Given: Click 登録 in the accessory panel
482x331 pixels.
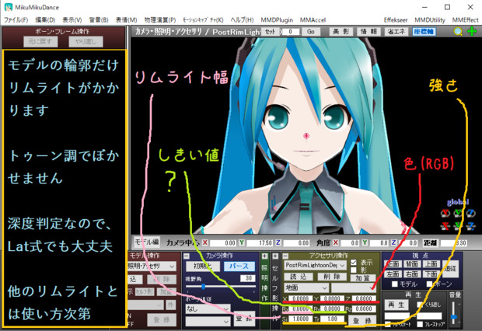Looking at the screenshot, I should point(361,320).
